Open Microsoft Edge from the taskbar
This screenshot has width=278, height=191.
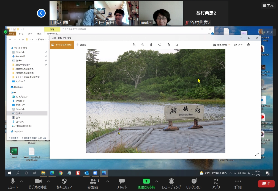point(52,173)
